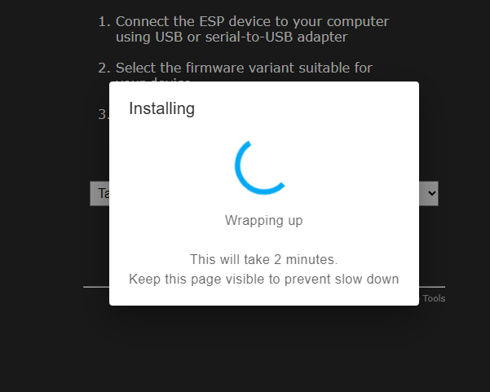Image resolution: width=490 pixels, height=392 pixels.
Task: Click the list number "2." marker
Action: [x=104, y=68]
